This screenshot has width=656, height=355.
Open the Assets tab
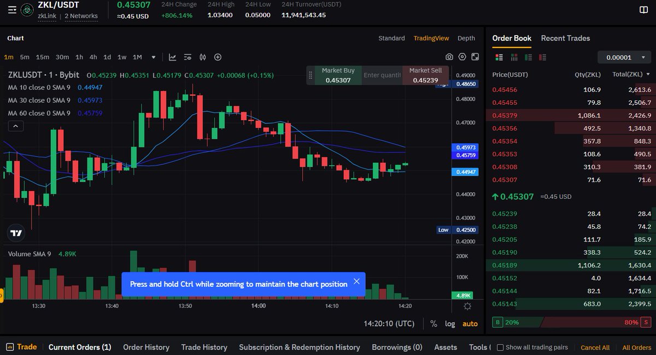[x=446, y=347]
